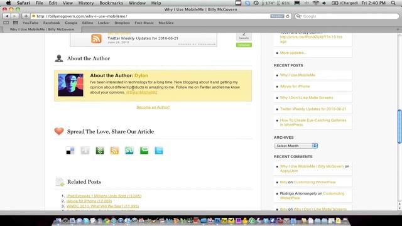Open the author's Twitter handle link

pyautogui.click(x=141, y=92)
